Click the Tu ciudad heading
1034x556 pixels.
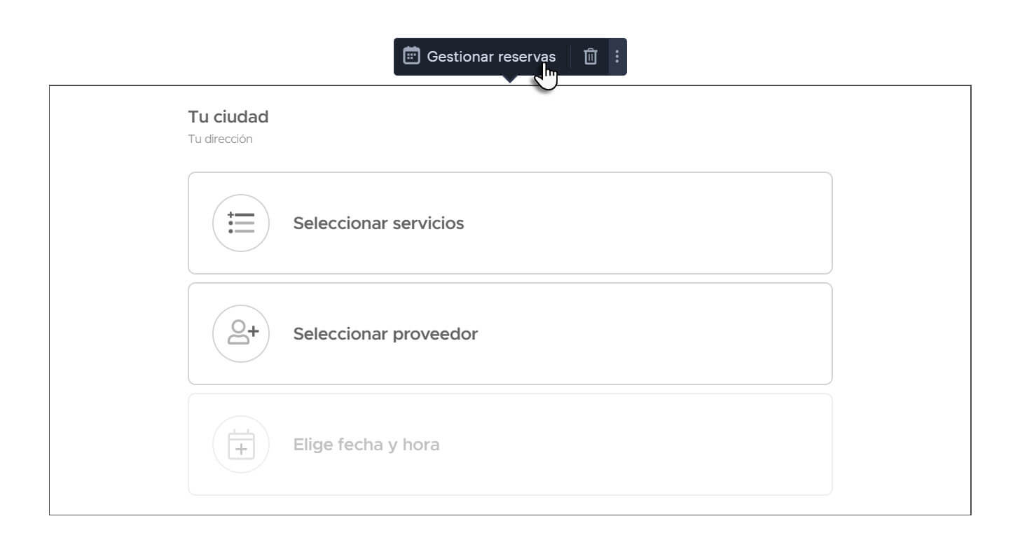point(228,117)
